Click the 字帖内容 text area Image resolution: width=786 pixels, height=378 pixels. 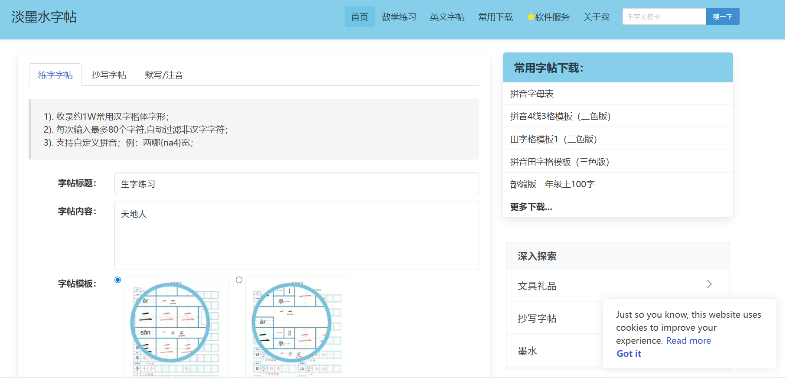point(297,235)
